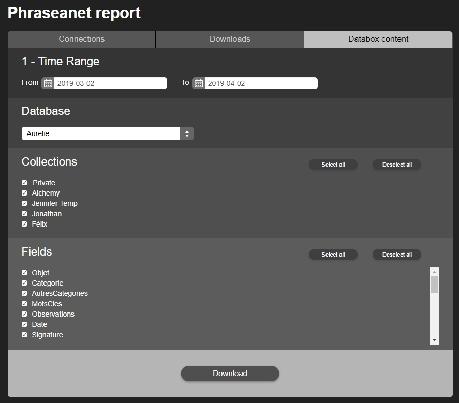Click the Fields list scroll down arrow
The width and height of the screenshot is (459, 403).
coord(434,340)
